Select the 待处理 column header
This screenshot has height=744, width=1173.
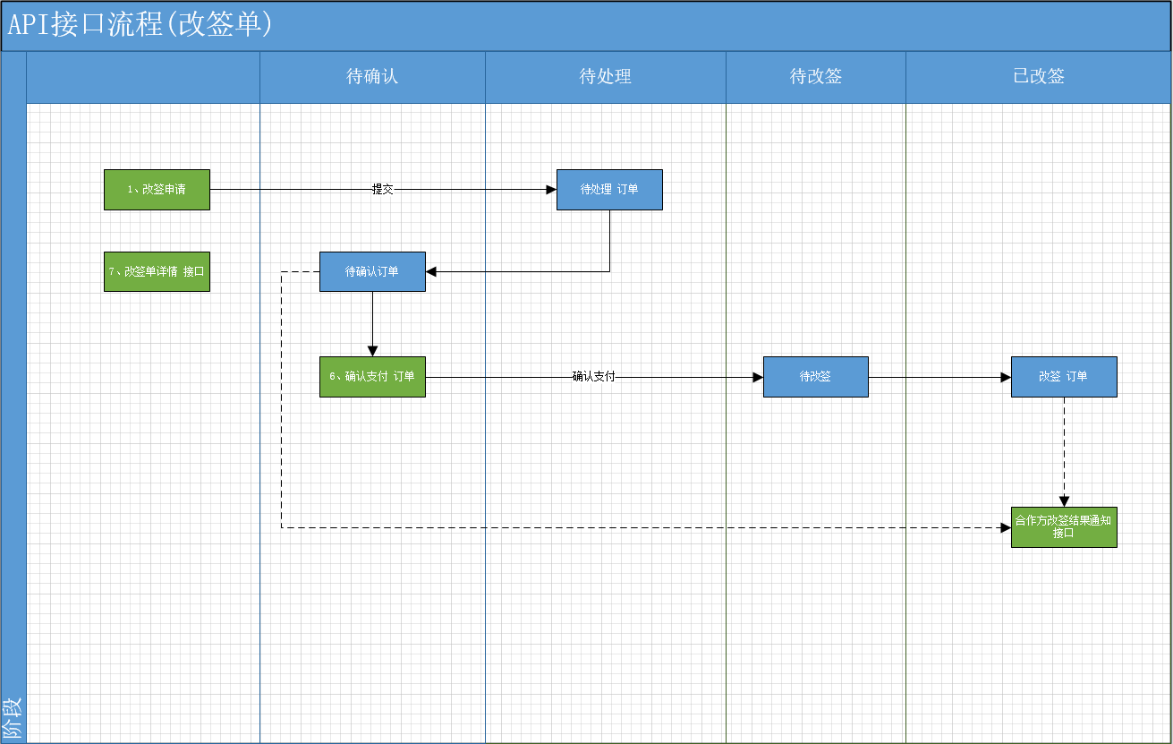pos(606,77)
